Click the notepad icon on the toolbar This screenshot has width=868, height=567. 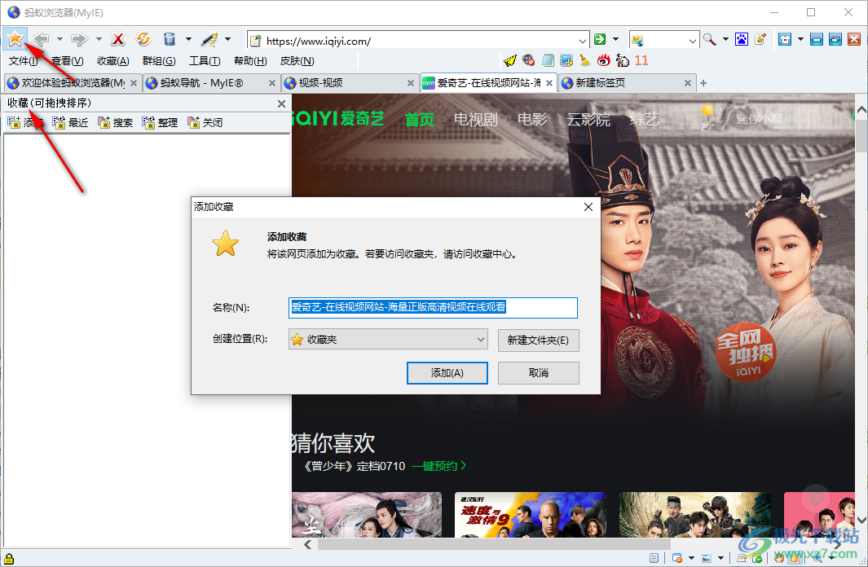[x=549, y=59]
